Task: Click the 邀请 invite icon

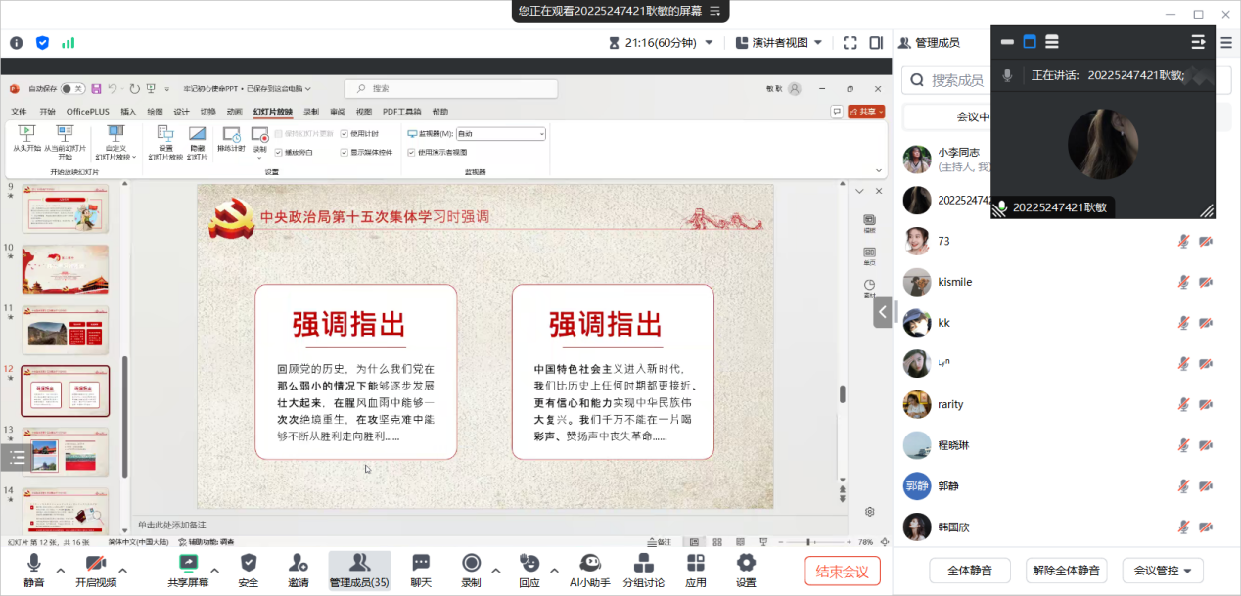Action: (299, 564)
